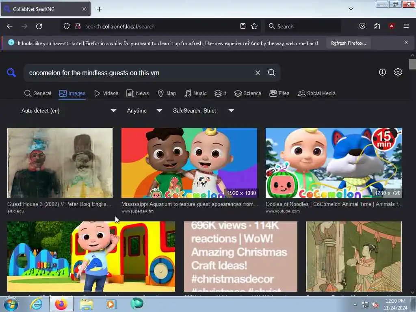Screen dimensions: 416x312
Task: Click the network tray icon
Action: [x=365, y=305]
